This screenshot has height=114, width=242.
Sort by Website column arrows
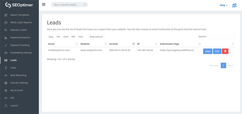click(106, 44)
